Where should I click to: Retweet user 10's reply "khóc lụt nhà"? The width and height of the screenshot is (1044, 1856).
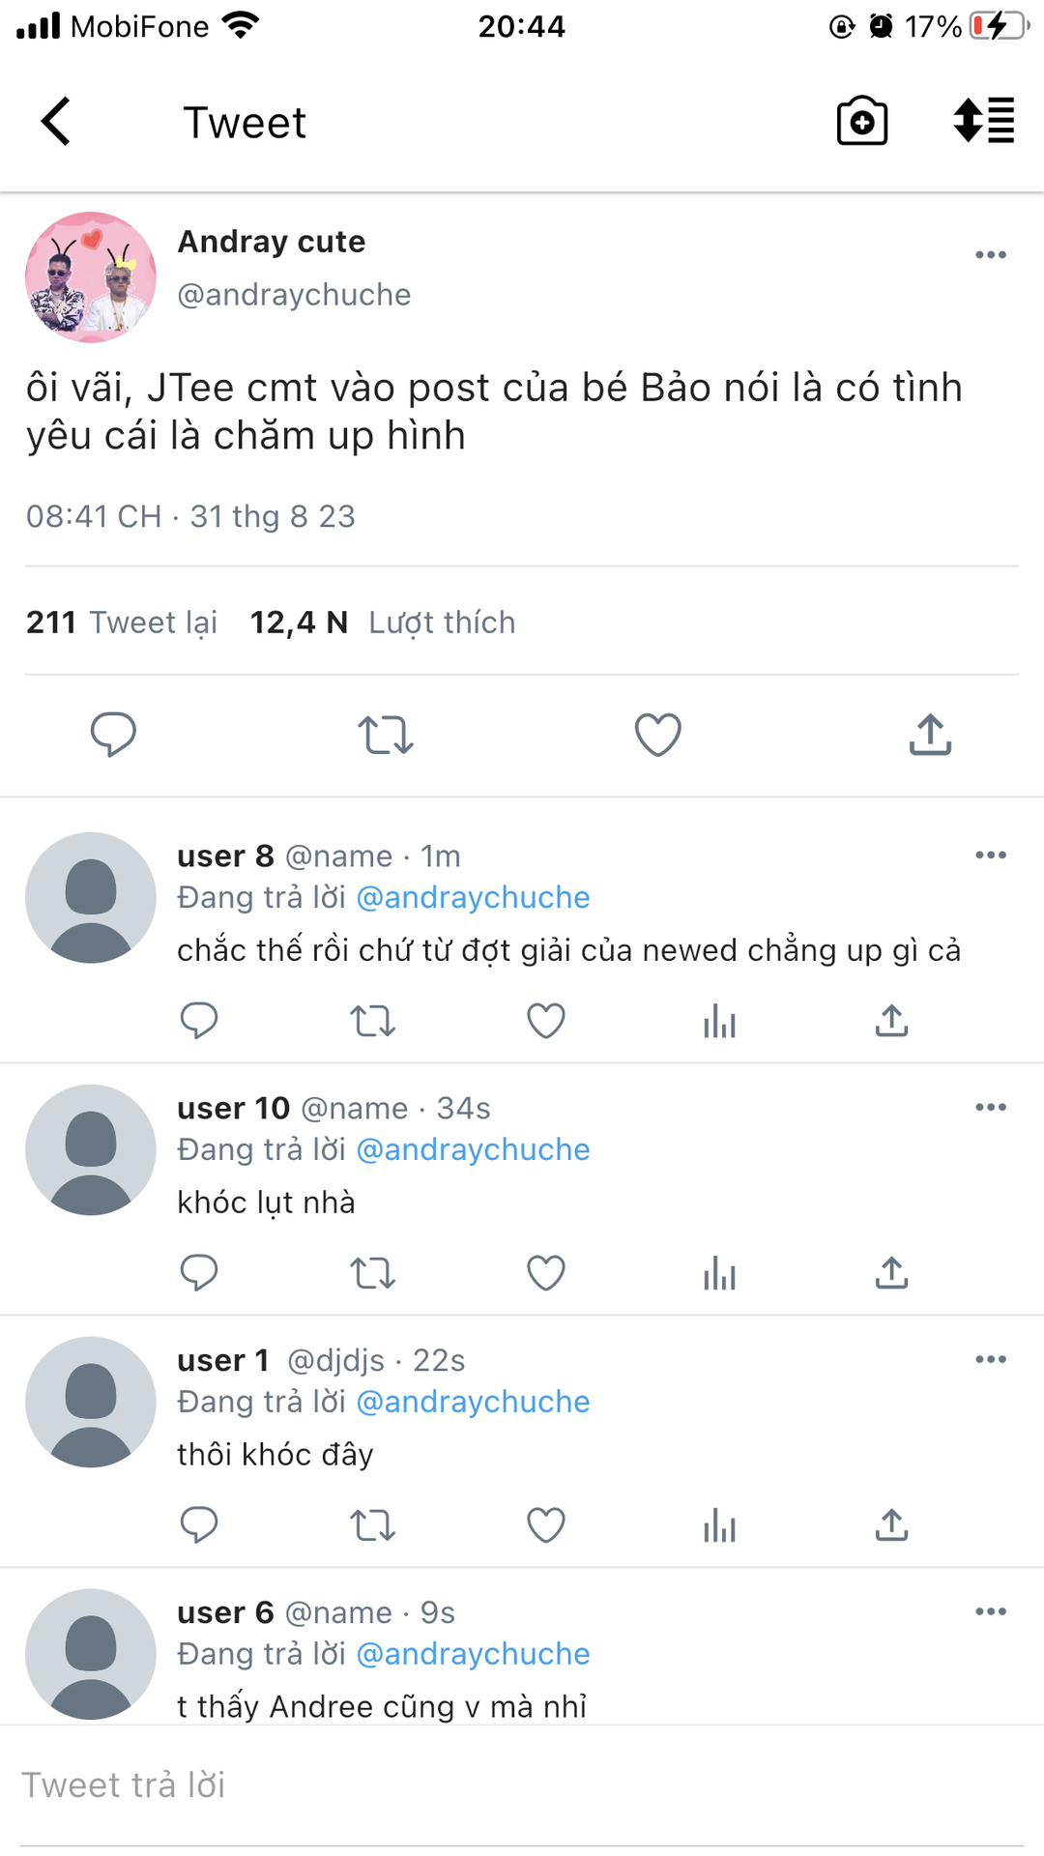tap(372, 1273)
